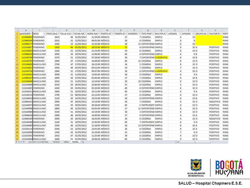Click date cell 28/05/2012

[x=80, y=102]
